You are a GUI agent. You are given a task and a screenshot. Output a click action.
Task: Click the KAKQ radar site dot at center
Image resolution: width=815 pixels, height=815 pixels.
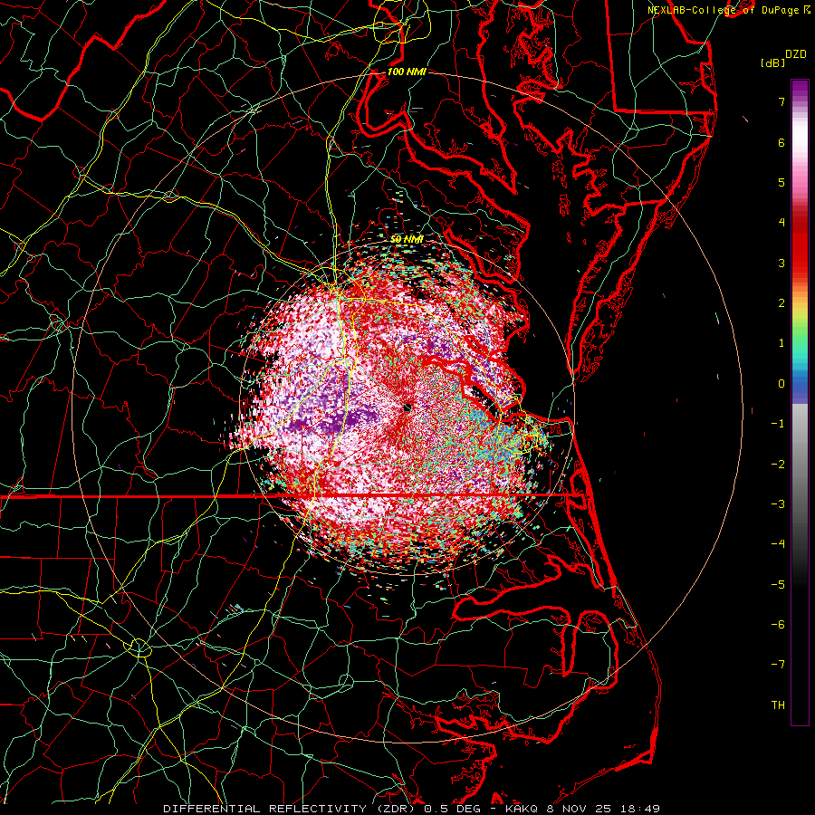pyautogui.click(x=407, y=408)
